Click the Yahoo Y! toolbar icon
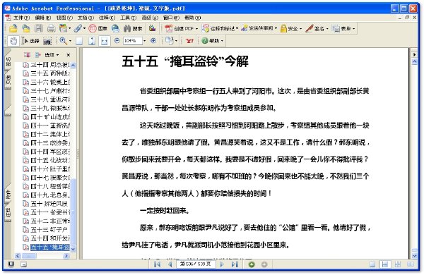Viewport: 424px width, 275px height. coord(189,41)
